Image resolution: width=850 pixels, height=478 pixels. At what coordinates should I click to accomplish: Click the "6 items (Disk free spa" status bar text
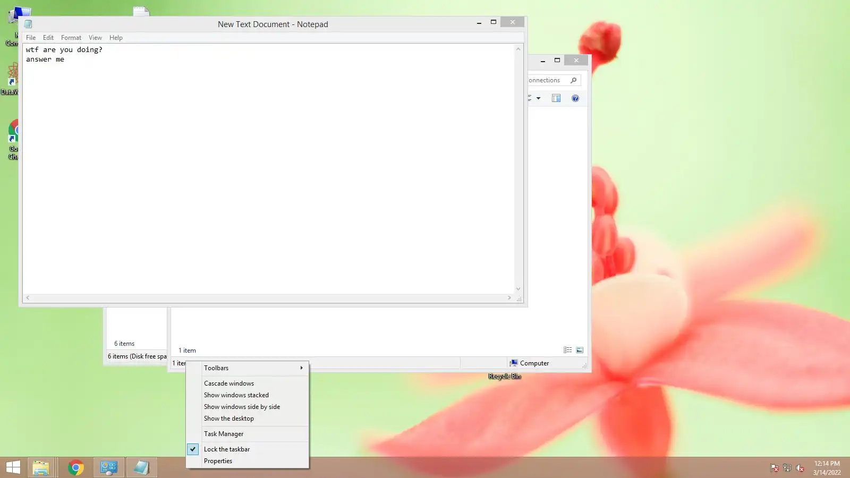point(137,356)
